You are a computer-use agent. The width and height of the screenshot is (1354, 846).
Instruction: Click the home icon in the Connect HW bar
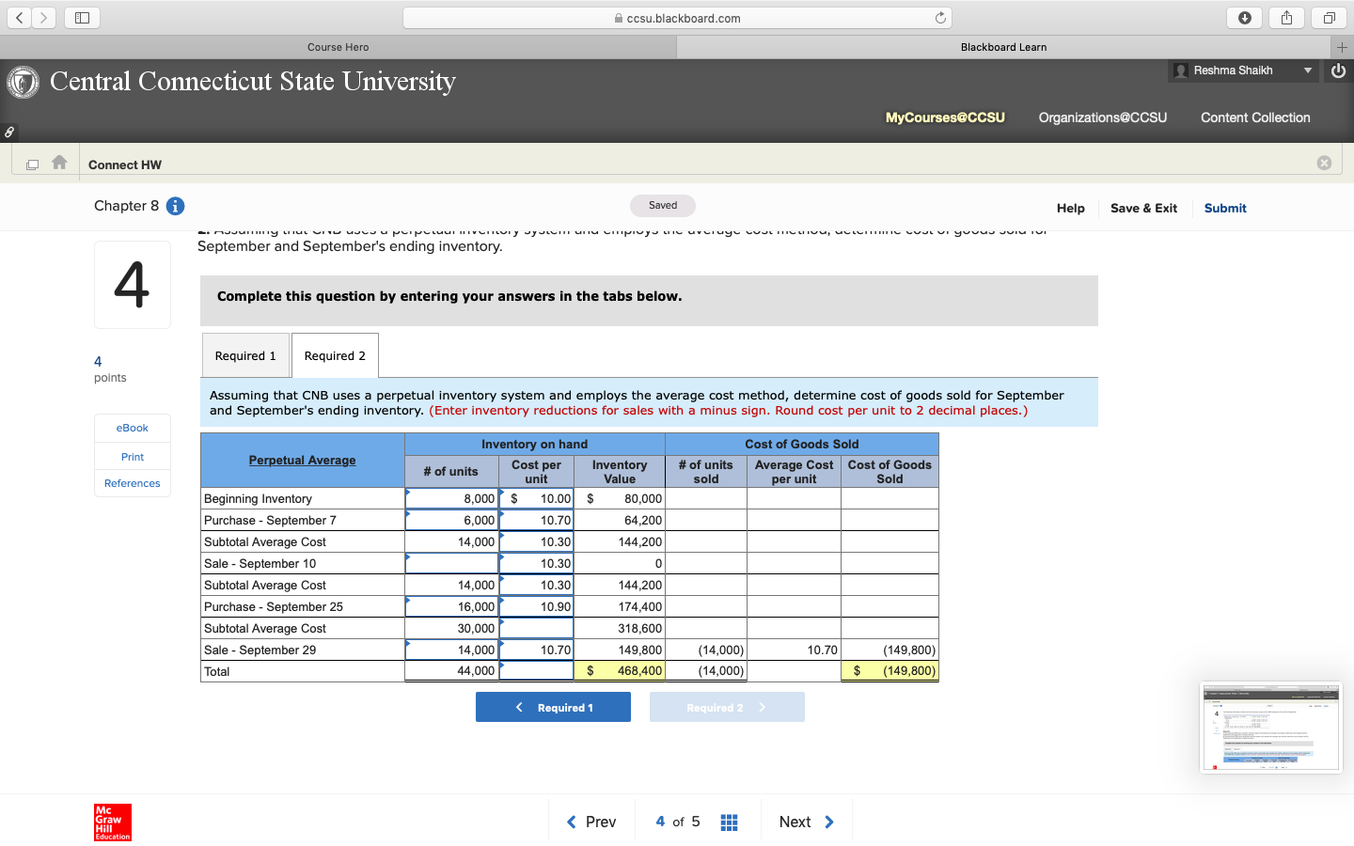59,162
